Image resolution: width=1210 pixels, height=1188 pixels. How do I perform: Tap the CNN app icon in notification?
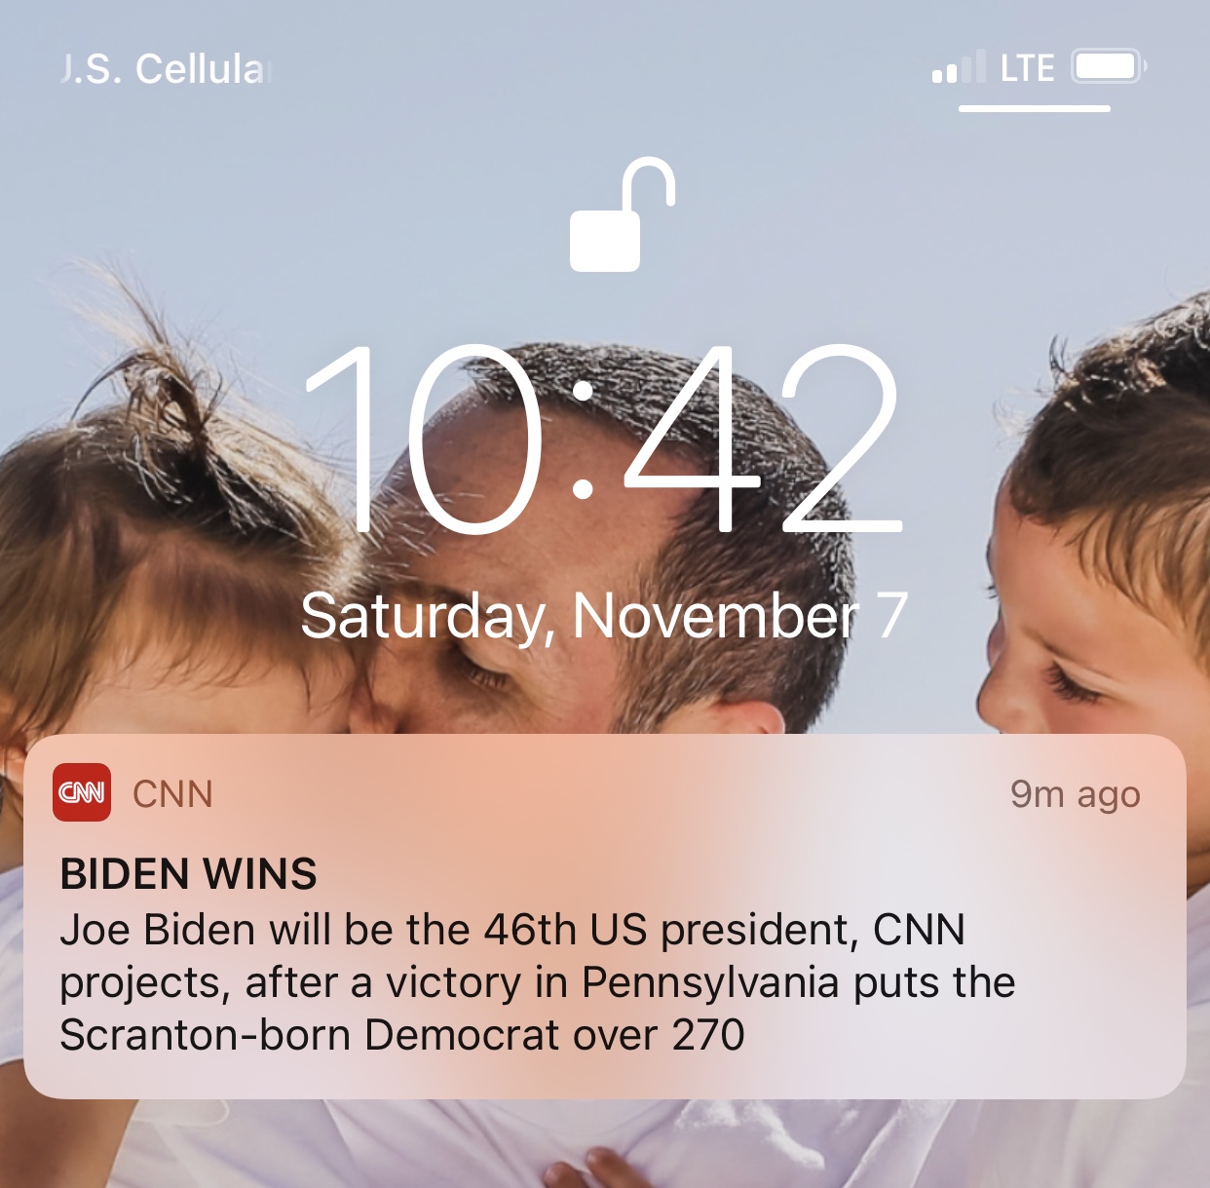(82, 792)
